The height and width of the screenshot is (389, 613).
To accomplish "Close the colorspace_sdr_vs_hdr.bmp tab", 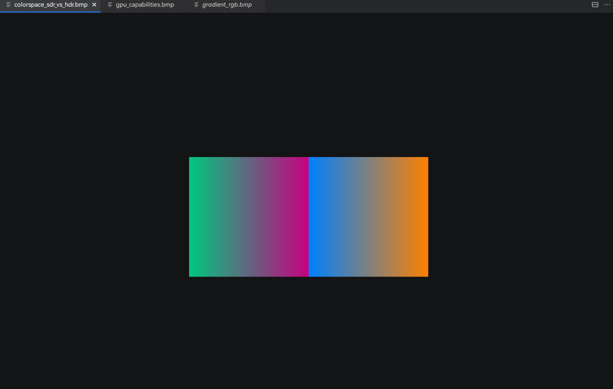I will pos(94,5).
